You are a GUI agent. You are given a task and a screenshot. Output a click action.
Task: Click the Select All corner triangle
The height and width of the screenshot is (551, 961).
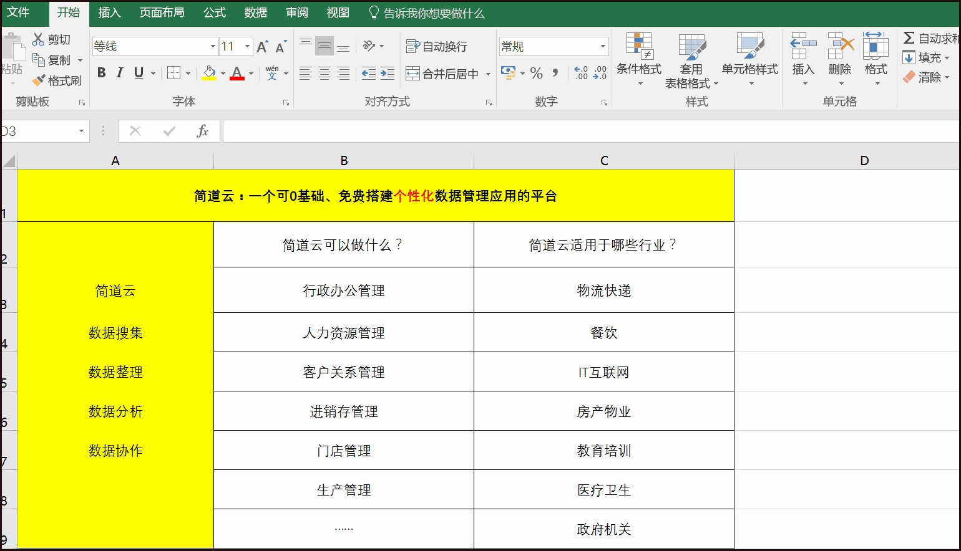pyautogui.click(x=9, y=161)
